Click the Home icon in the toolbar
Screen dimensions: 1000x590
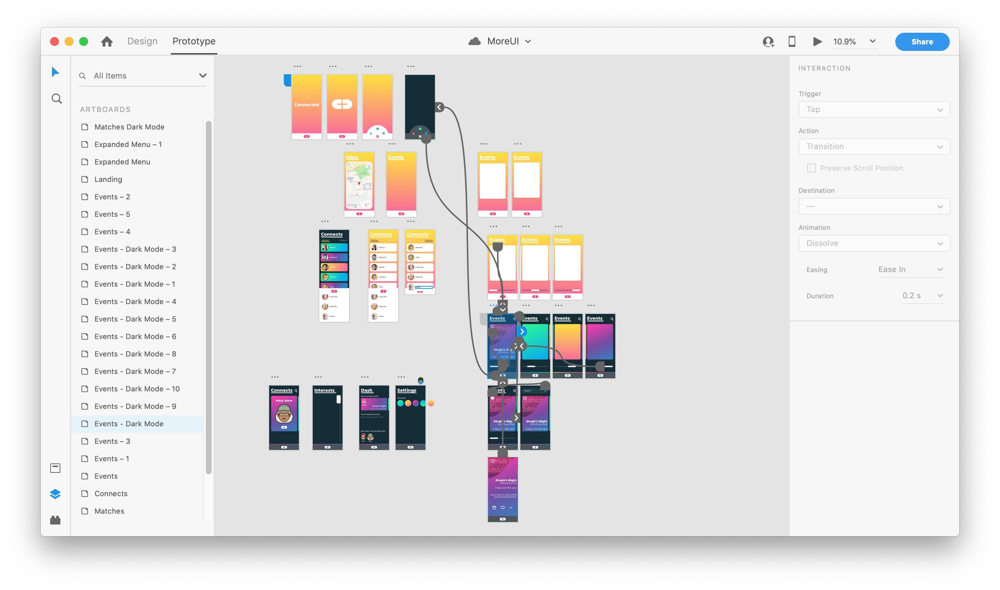tap(107, 41)
